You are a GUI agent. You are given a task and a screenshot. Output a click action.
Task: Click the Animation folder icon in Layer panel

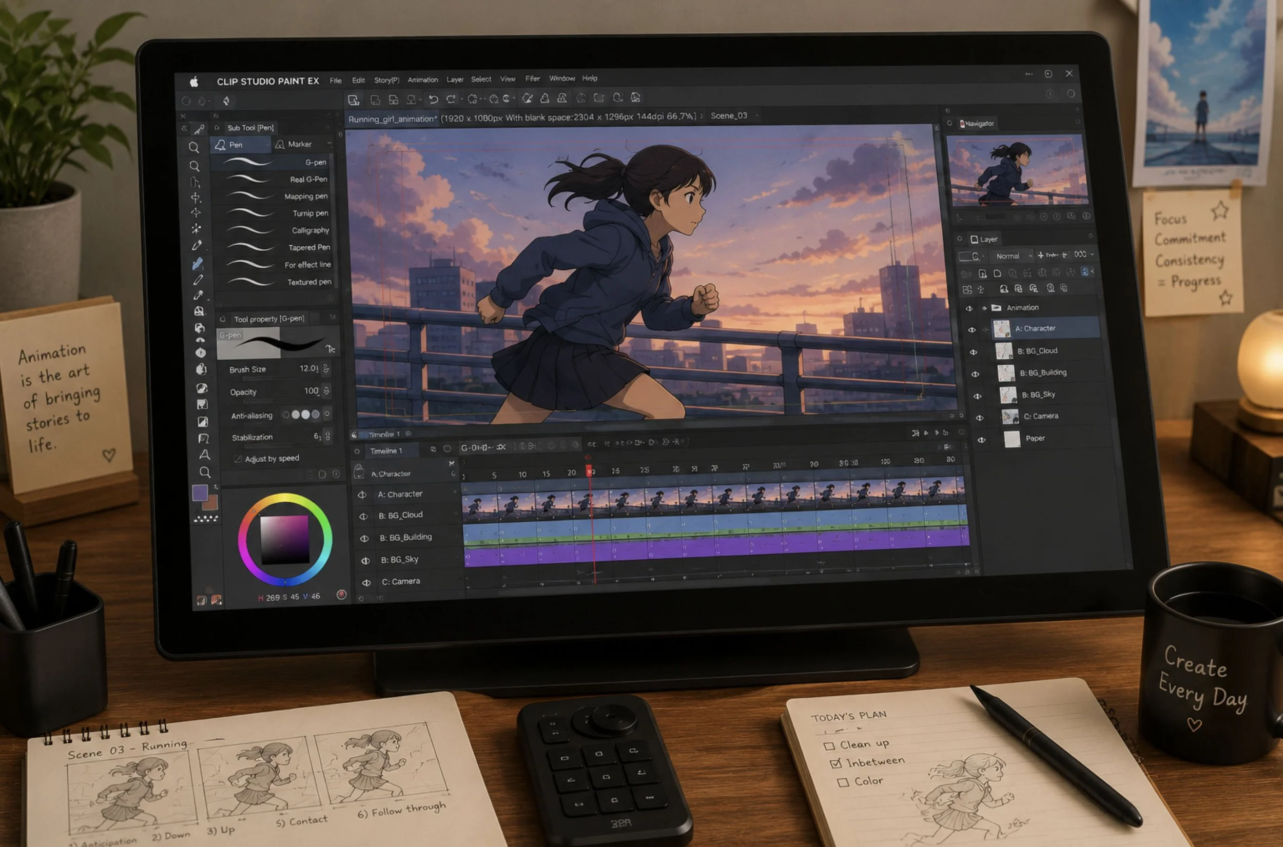[996, 308]
